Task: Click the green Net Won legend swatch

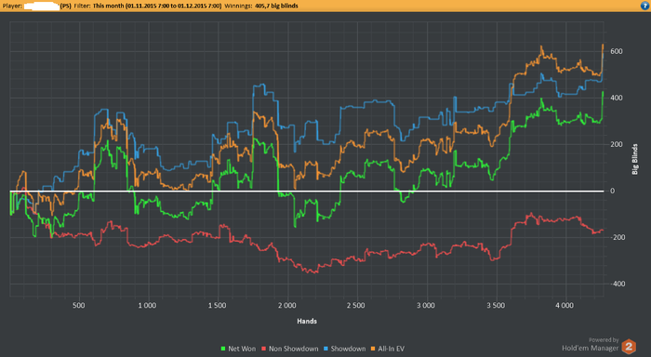Action: pos(223,349)
